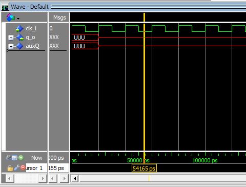Expand the q_o bus

pyautogui.click(x=11, y=38)
